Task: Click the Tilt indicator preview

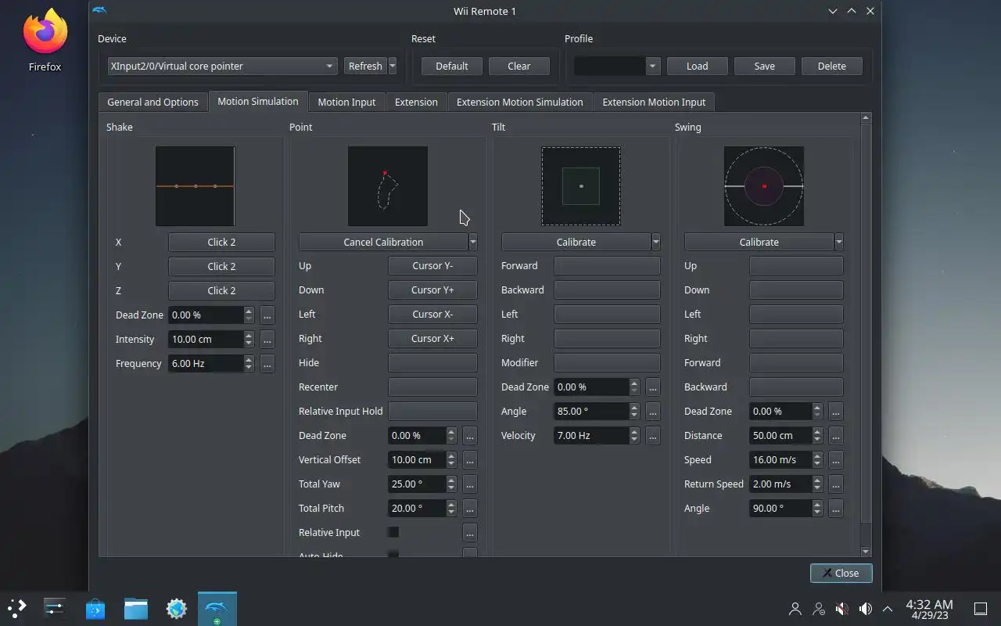Action: (581, 186)
